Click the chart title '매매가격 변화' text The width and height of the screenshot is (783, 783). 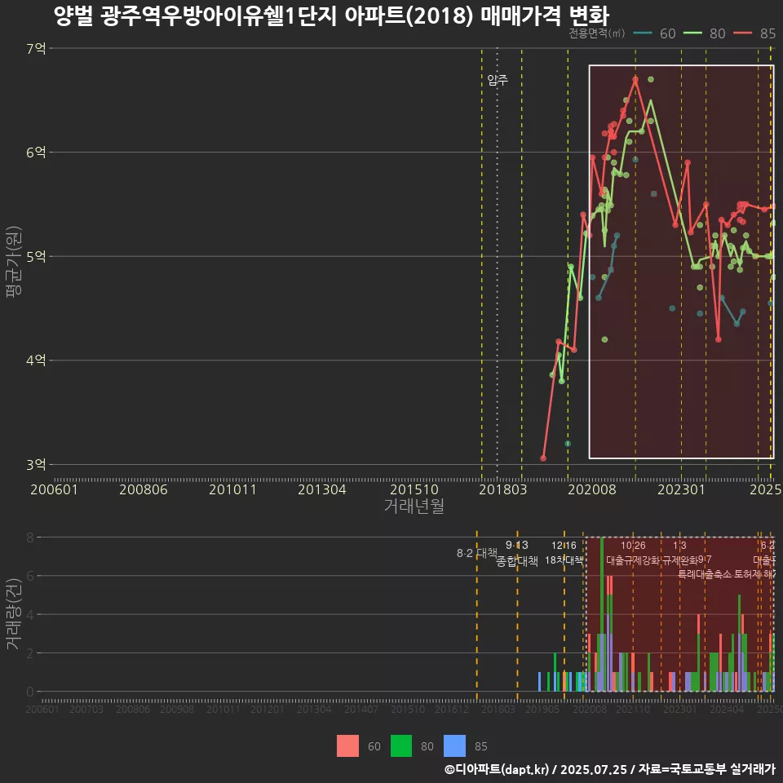[x=544, y=16]
